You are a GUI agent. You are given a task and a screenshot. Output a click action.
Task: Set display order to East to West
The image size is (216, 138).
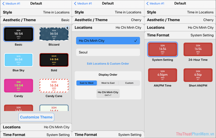click(87, 83)
